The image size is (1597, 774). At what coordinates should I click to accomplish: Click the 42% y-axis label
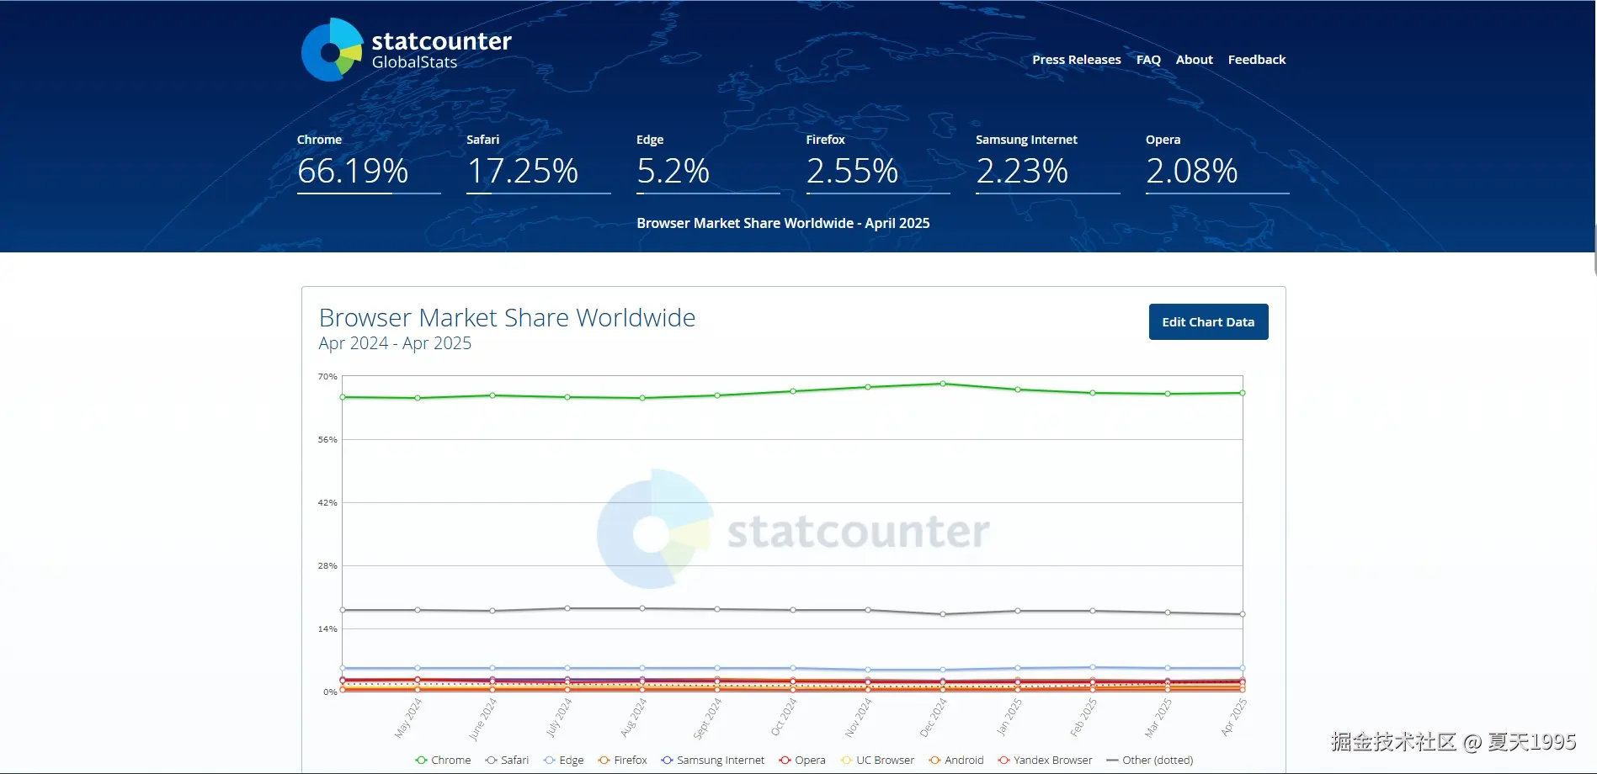pyautogui.click(x=327, y=502)
